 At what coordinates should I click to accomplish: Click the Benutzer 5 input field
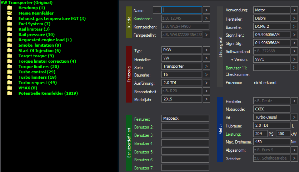tap(185, 151)
